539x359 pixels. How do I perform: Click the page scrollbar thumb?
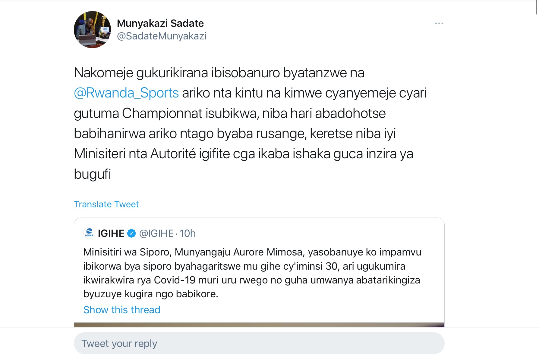point(537,7)
